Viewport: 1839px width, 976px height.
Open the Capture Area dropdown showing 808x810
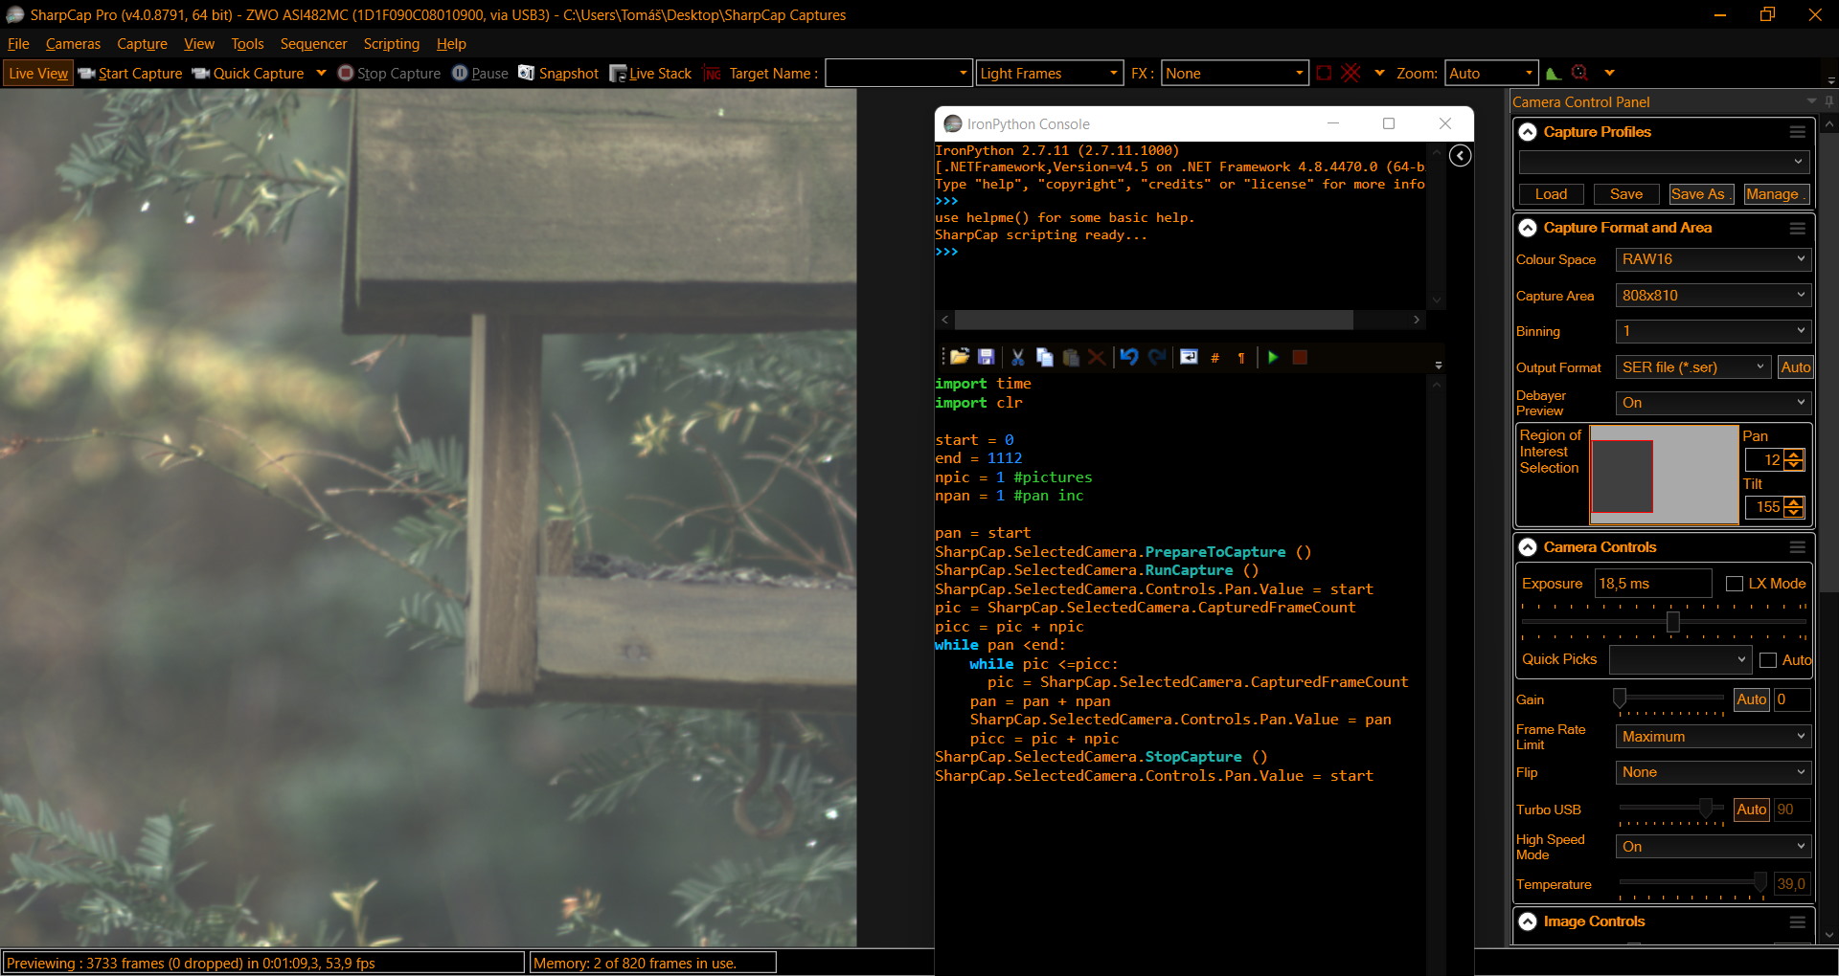tap(1711, 296)
